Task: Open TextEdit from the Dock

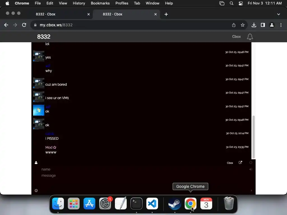Action: coord(121,204)
